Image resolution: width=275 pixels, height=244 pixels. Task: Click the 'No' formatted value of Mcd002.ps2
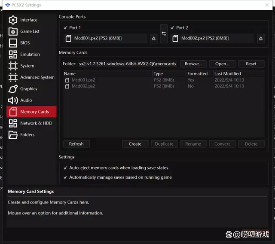(x=191, y=86)
